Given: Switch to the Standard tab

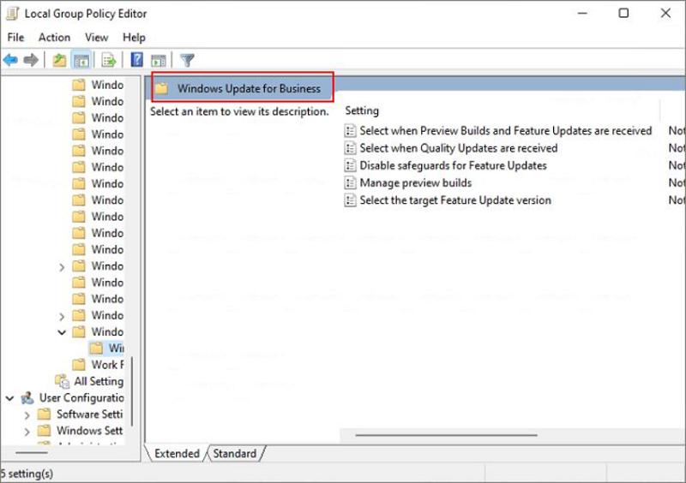Looking at the screenshot, I should pos(234,454).
